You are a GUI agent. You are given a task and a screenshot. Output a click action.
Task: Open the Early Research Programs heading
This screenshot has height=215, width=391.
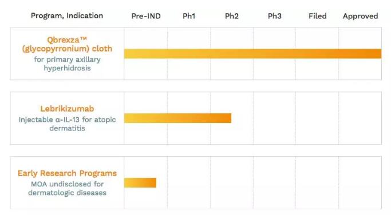(67, 173)
